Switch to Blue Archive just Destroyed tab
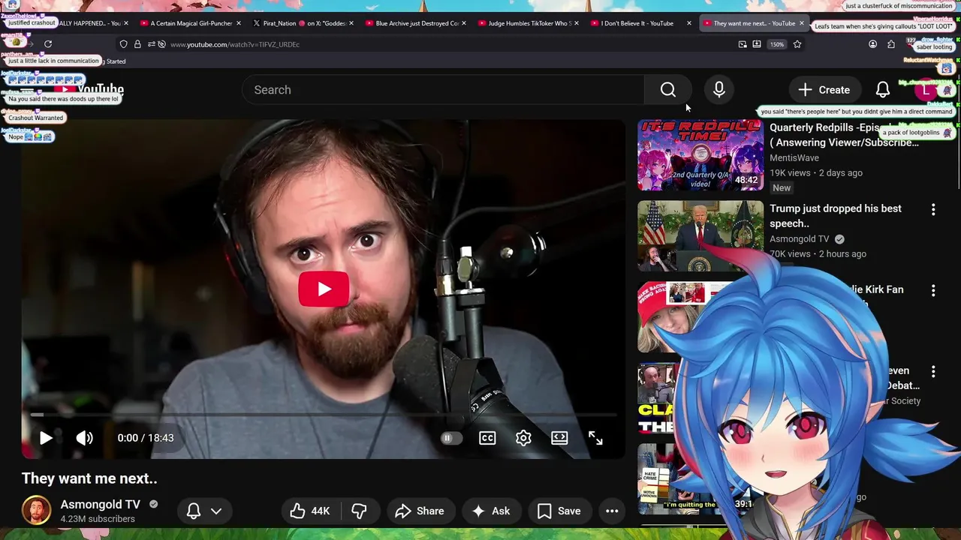 click(x=417, y=23)
